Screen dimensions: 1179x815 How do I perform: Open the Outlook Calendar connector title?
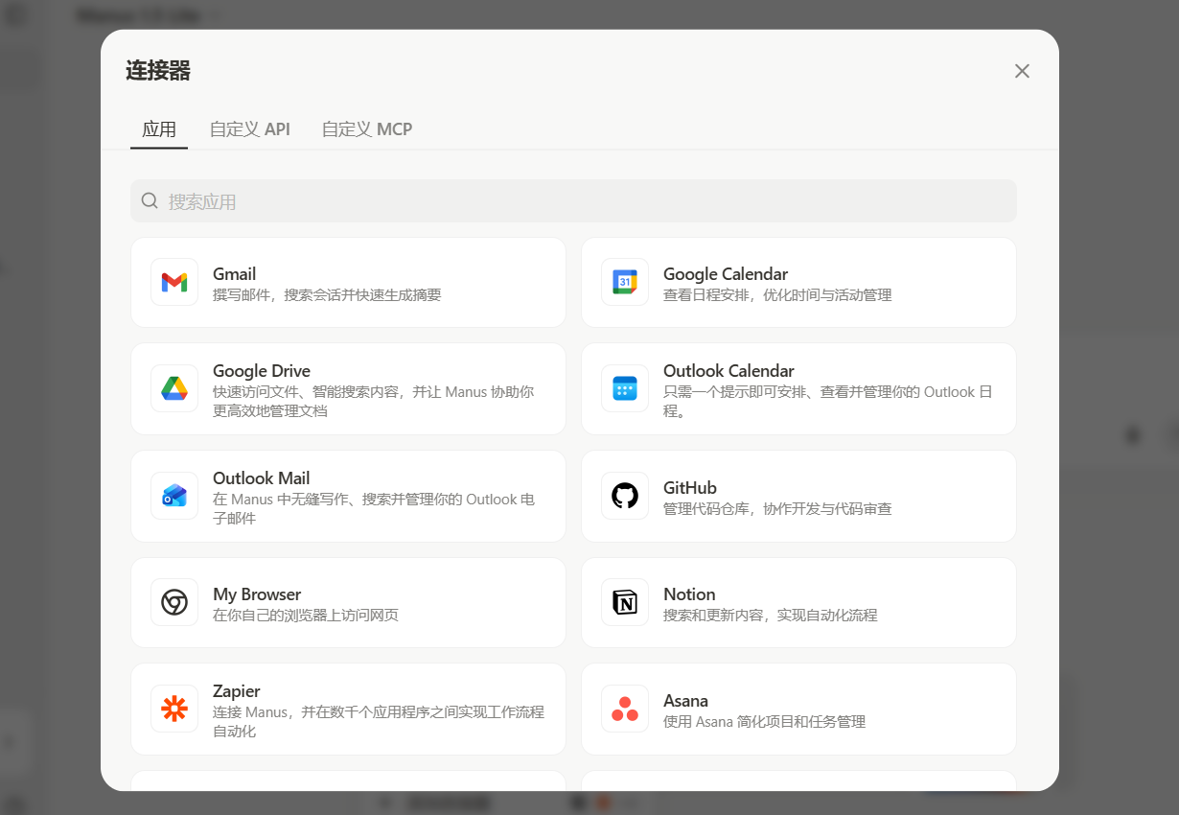(728, 371)
